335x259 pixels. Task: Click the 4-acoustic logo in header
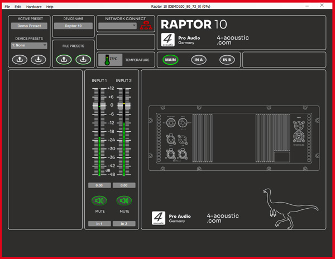pyautogui.click(x=167, y=40)
